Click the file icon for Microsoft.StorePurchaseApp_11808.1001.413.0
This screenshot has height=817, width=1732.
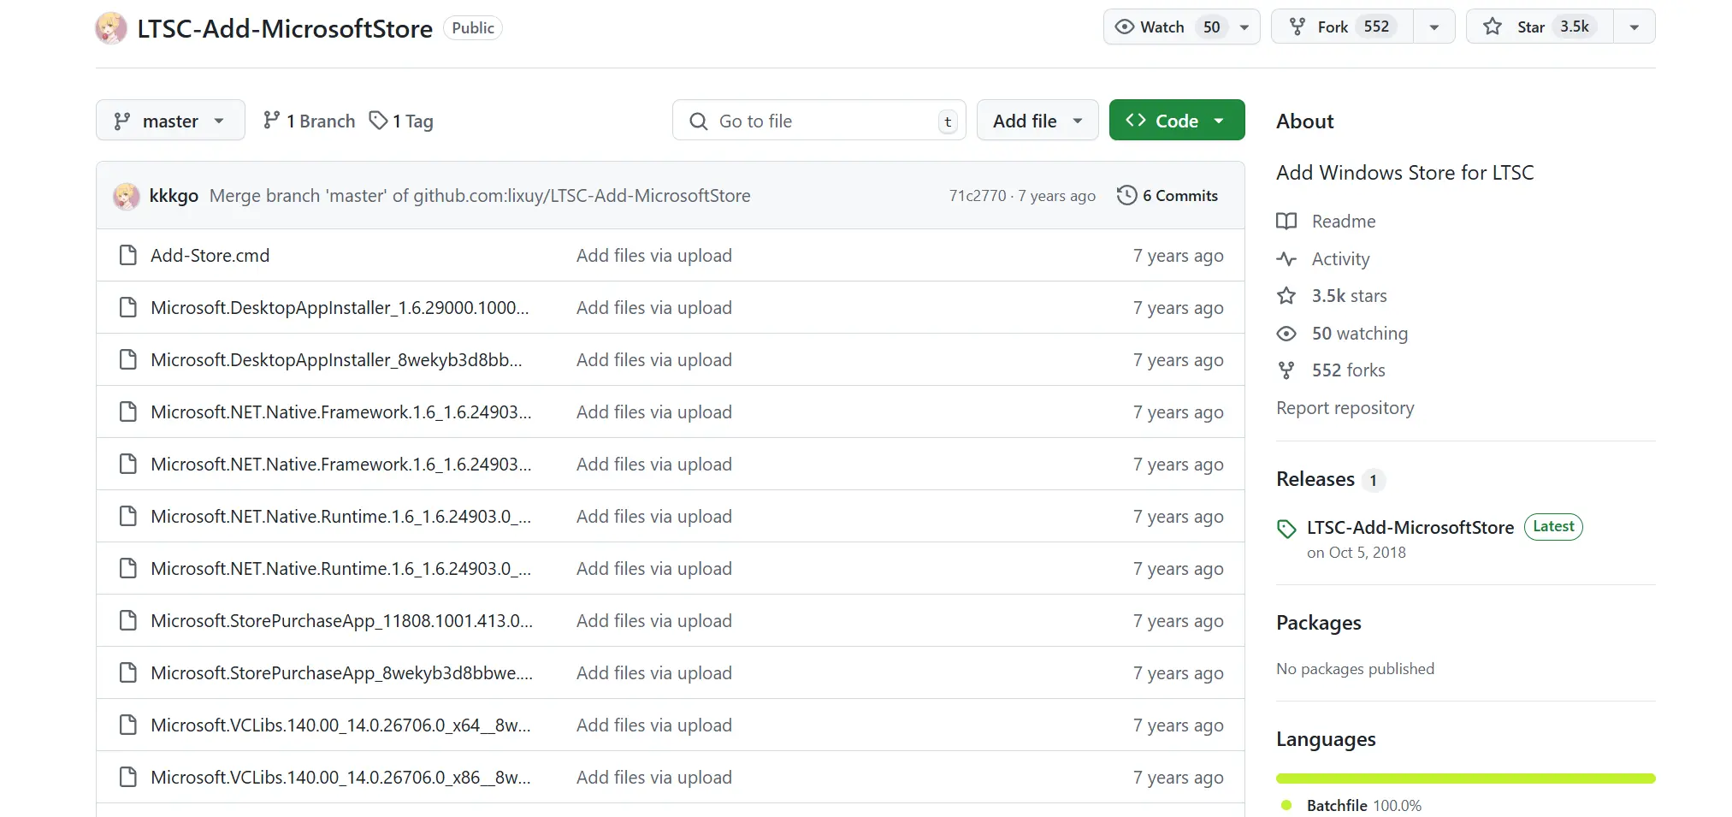(128, 620)
